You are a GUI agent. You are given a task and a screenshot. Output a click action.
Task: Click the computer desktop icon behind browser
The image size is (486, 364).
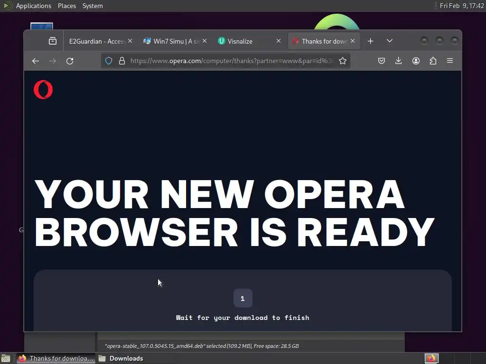(42, 26)
